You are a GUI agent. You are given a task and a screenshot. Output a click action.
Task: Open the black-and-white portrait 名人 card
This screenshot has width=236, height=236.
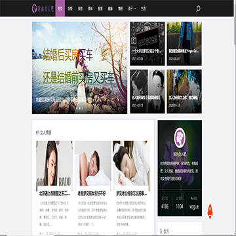[x=147, y=91]
